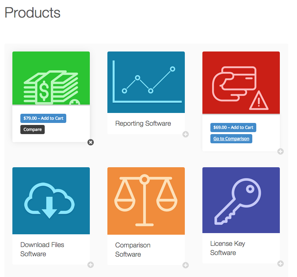Open the Download Files Software title link
This screenshot has width=297, height=277.
(42, 249)
